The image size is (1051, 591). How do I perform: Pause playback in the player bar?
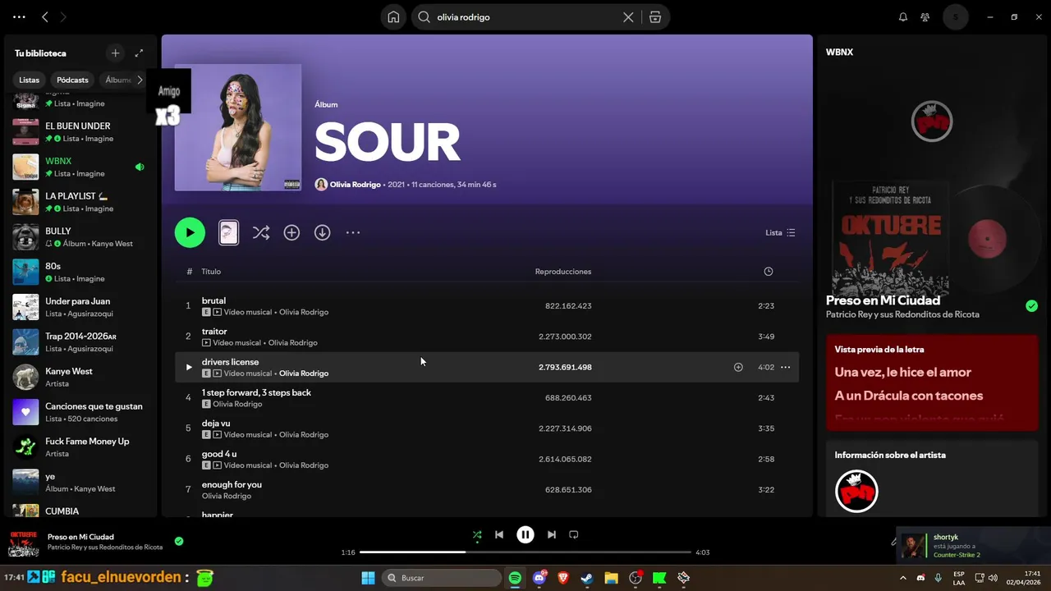pyautogui.click(x=525, y=534)
